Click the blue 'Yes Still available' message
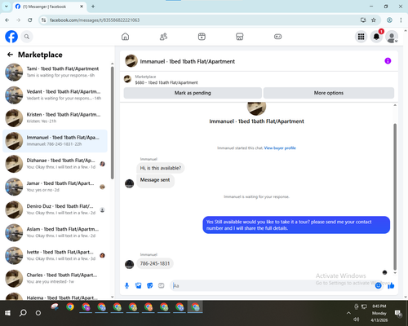 [x=296, y=225]
